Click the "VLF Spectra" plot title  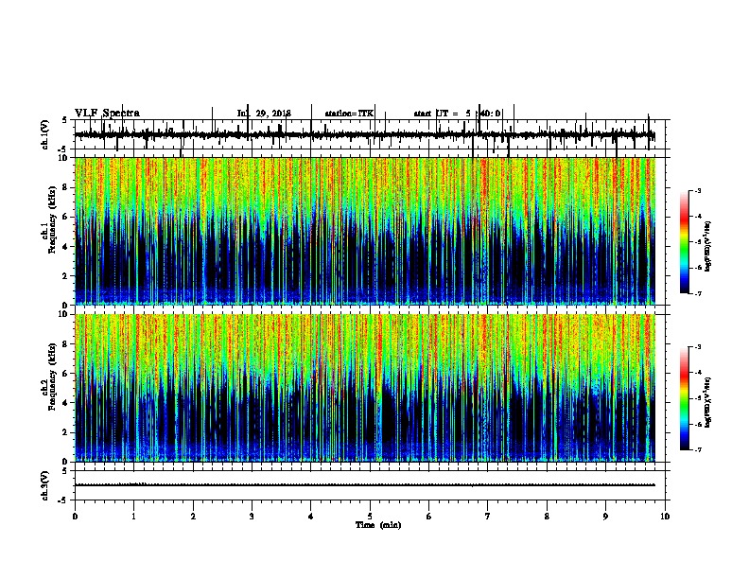pyautogui.click(x=107, y=114)
